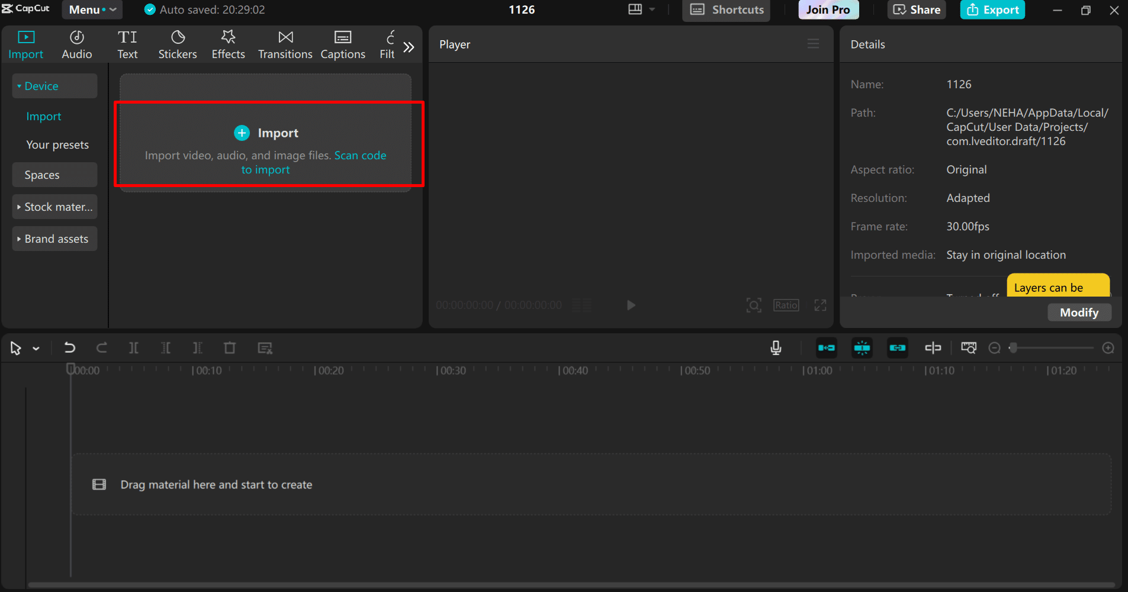Toggle main track magnet

tap(827, 348)
